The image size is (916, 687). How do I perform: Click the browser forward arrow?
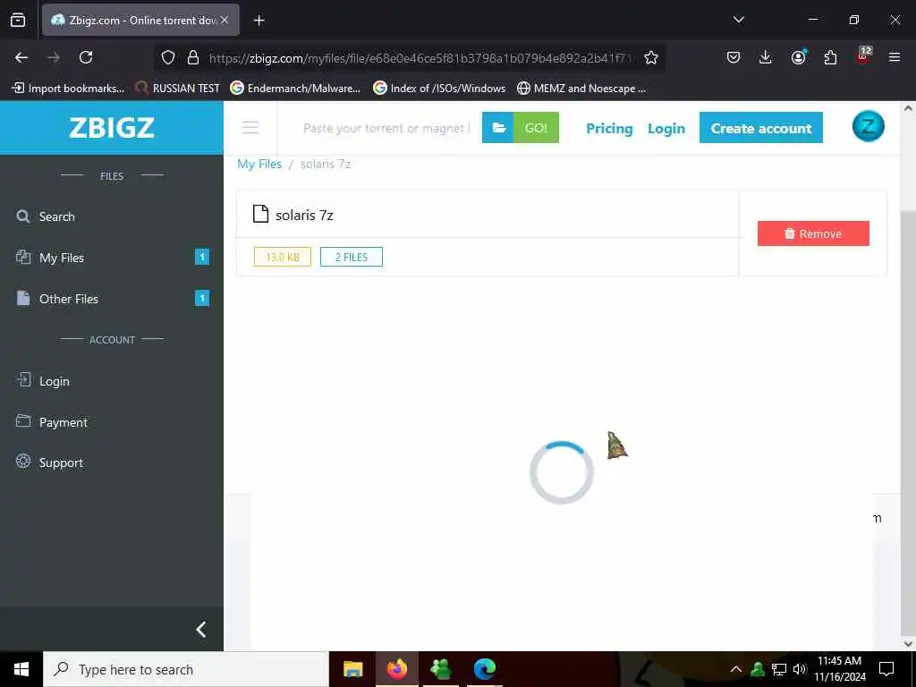pos(54,57)
